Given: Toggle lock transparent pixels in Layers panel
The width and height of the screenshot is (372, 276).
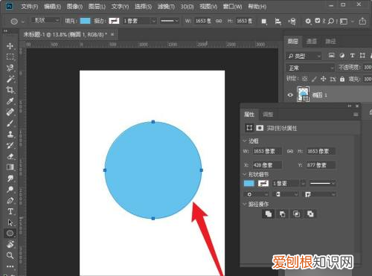Looking at the screenshot, I should coord(305,79).
